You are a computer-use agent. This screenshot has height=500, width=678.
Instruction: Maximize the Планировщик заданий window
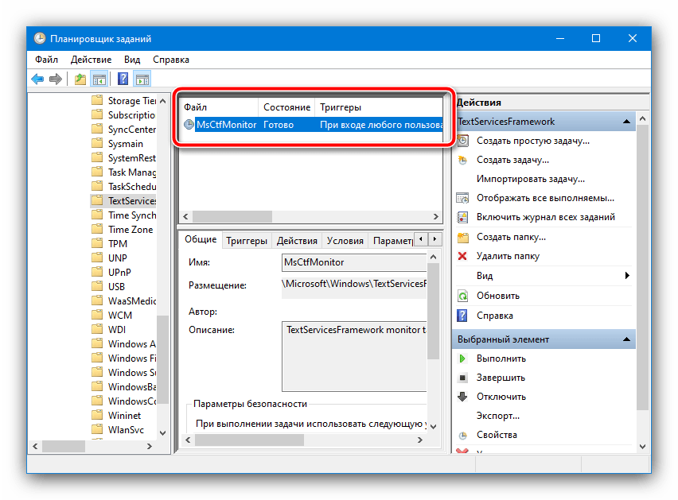click(596, 38)
